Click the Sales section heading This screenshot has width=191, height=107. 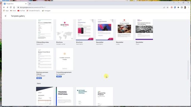[39, 84]
